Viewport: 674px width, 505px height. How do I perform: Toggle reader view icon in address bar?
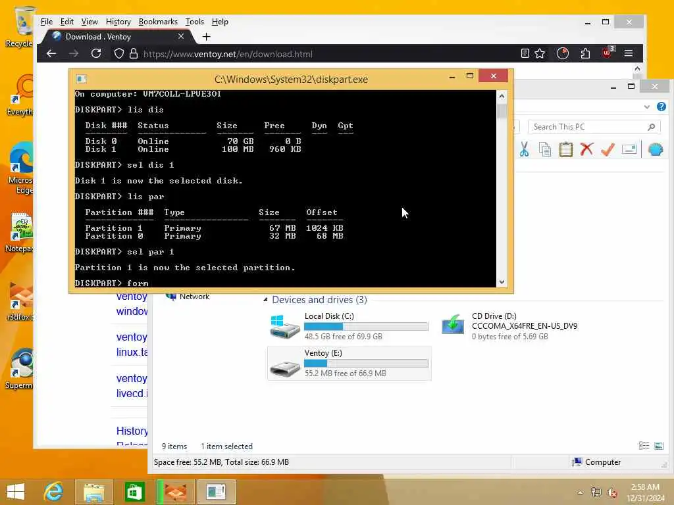tap(525, 54)
